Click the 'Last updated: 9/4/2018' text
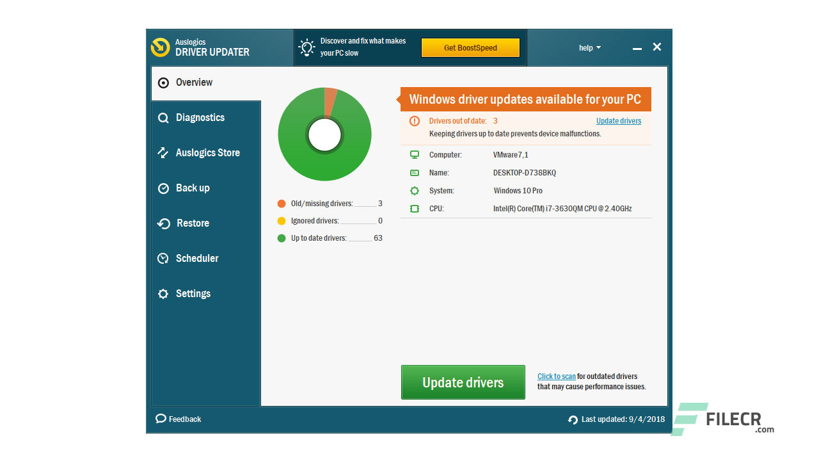The image size is (819, 461). point(623,419)
